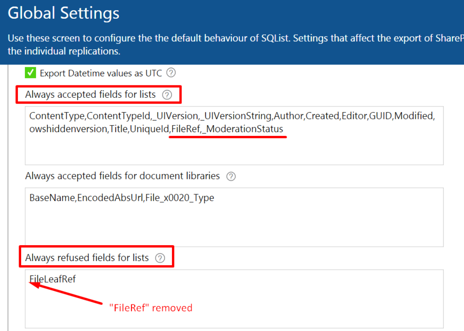The height and width of the screenshot is (331, 464).
Task: Open help for accepted document library fields
Action: click(x=231, y=176)
